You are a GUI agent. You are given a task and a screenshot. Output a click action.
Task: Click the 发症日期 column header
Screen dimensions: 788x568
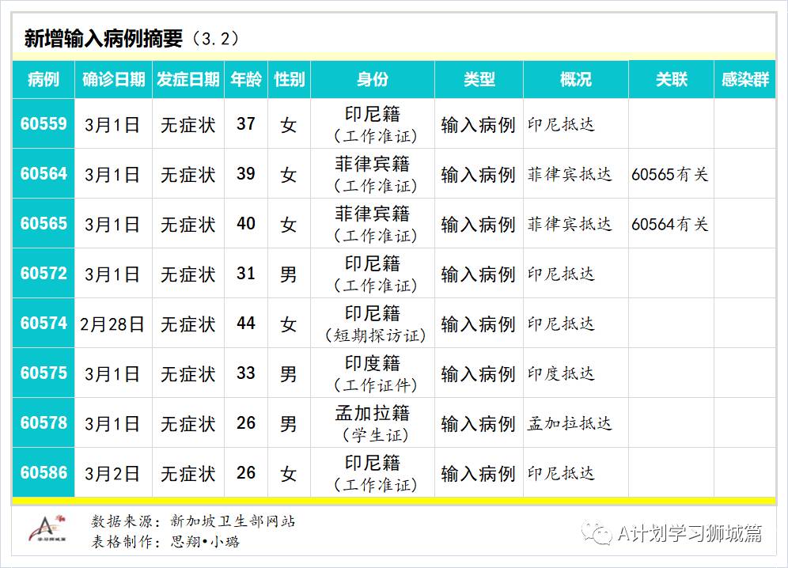(x=188, y=79)
